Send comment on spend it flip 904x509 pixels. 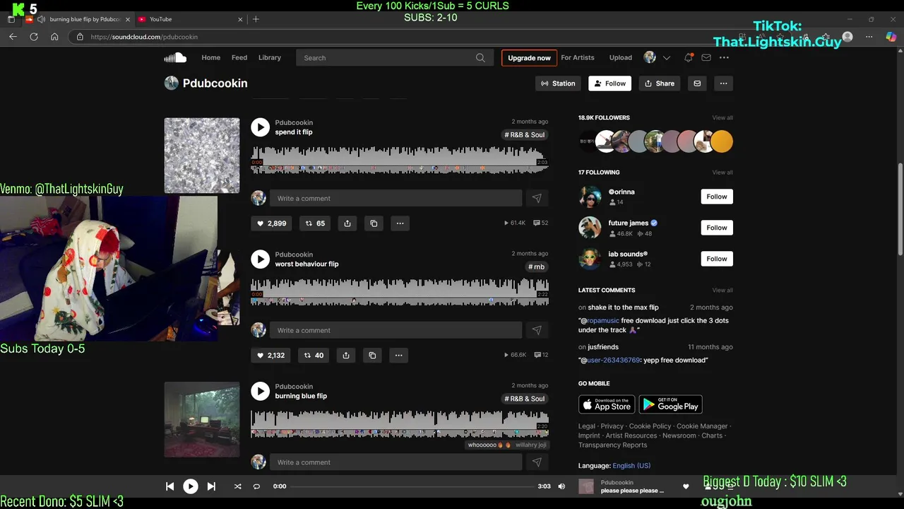(x=537, y=199)
